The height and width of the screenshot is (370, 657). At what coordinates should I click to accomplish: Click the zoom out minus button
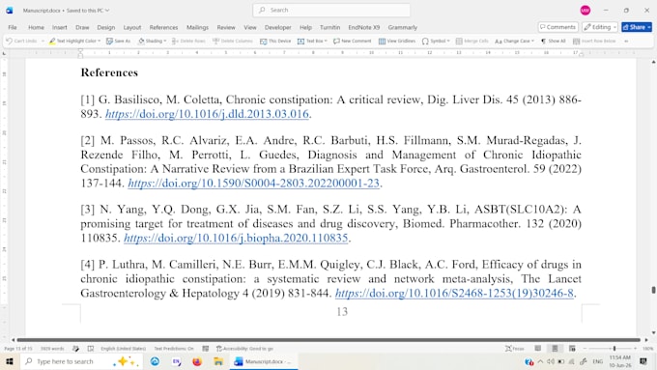coord(585,349)
